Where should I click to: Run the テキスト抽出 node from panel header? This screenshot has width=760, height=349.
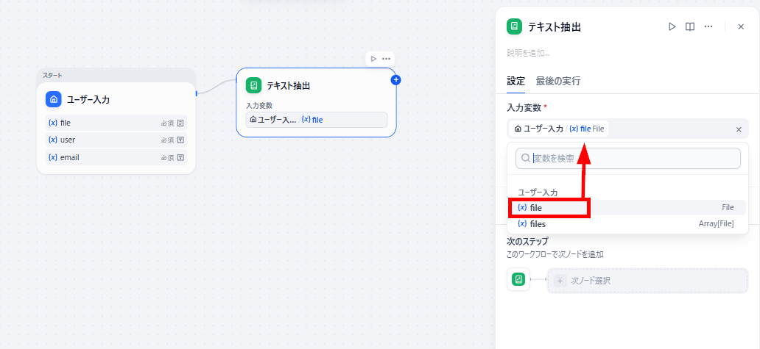coord(672,26)
